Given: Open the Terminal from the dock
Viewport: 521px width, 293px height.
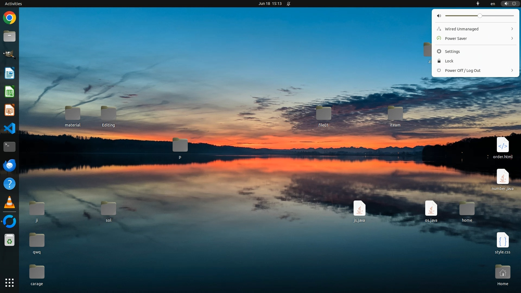Looking at the screenshot, I should click(9, 147).
